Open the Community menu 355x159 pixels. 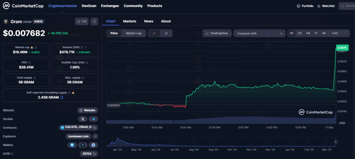[x=133, y=6]
